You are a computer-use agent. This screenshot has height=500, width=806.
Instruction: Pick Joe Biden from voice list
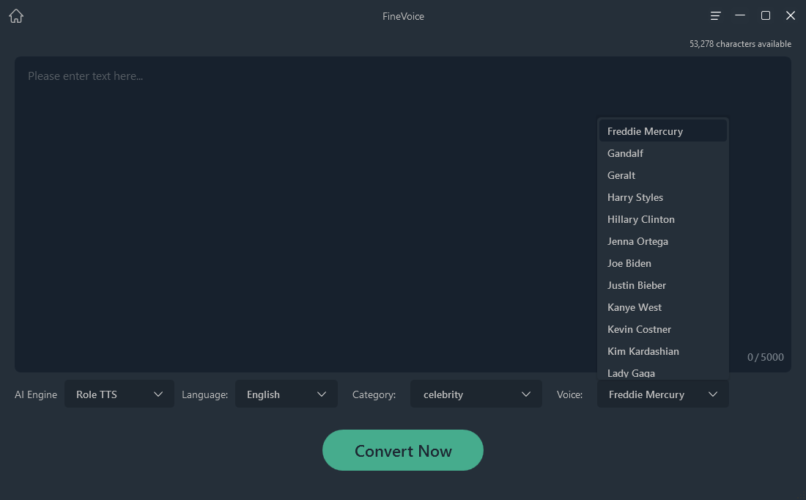point(662,263)
